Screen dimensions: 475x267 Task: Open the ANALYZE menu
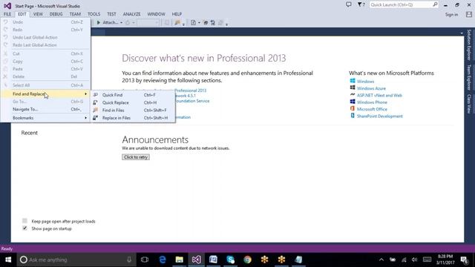pos(131,14)
